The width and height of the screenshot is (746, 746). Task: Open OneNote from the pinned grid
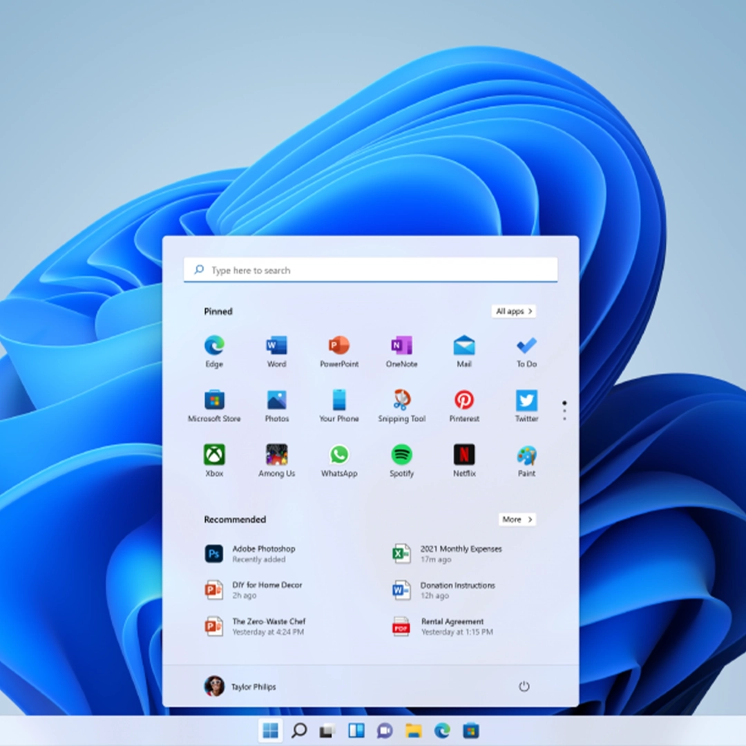pos(401,352)
